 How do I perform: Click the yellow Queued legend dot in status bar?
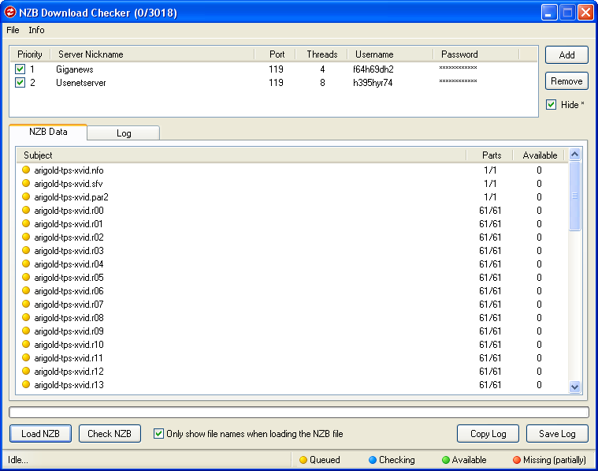point(303,460)
